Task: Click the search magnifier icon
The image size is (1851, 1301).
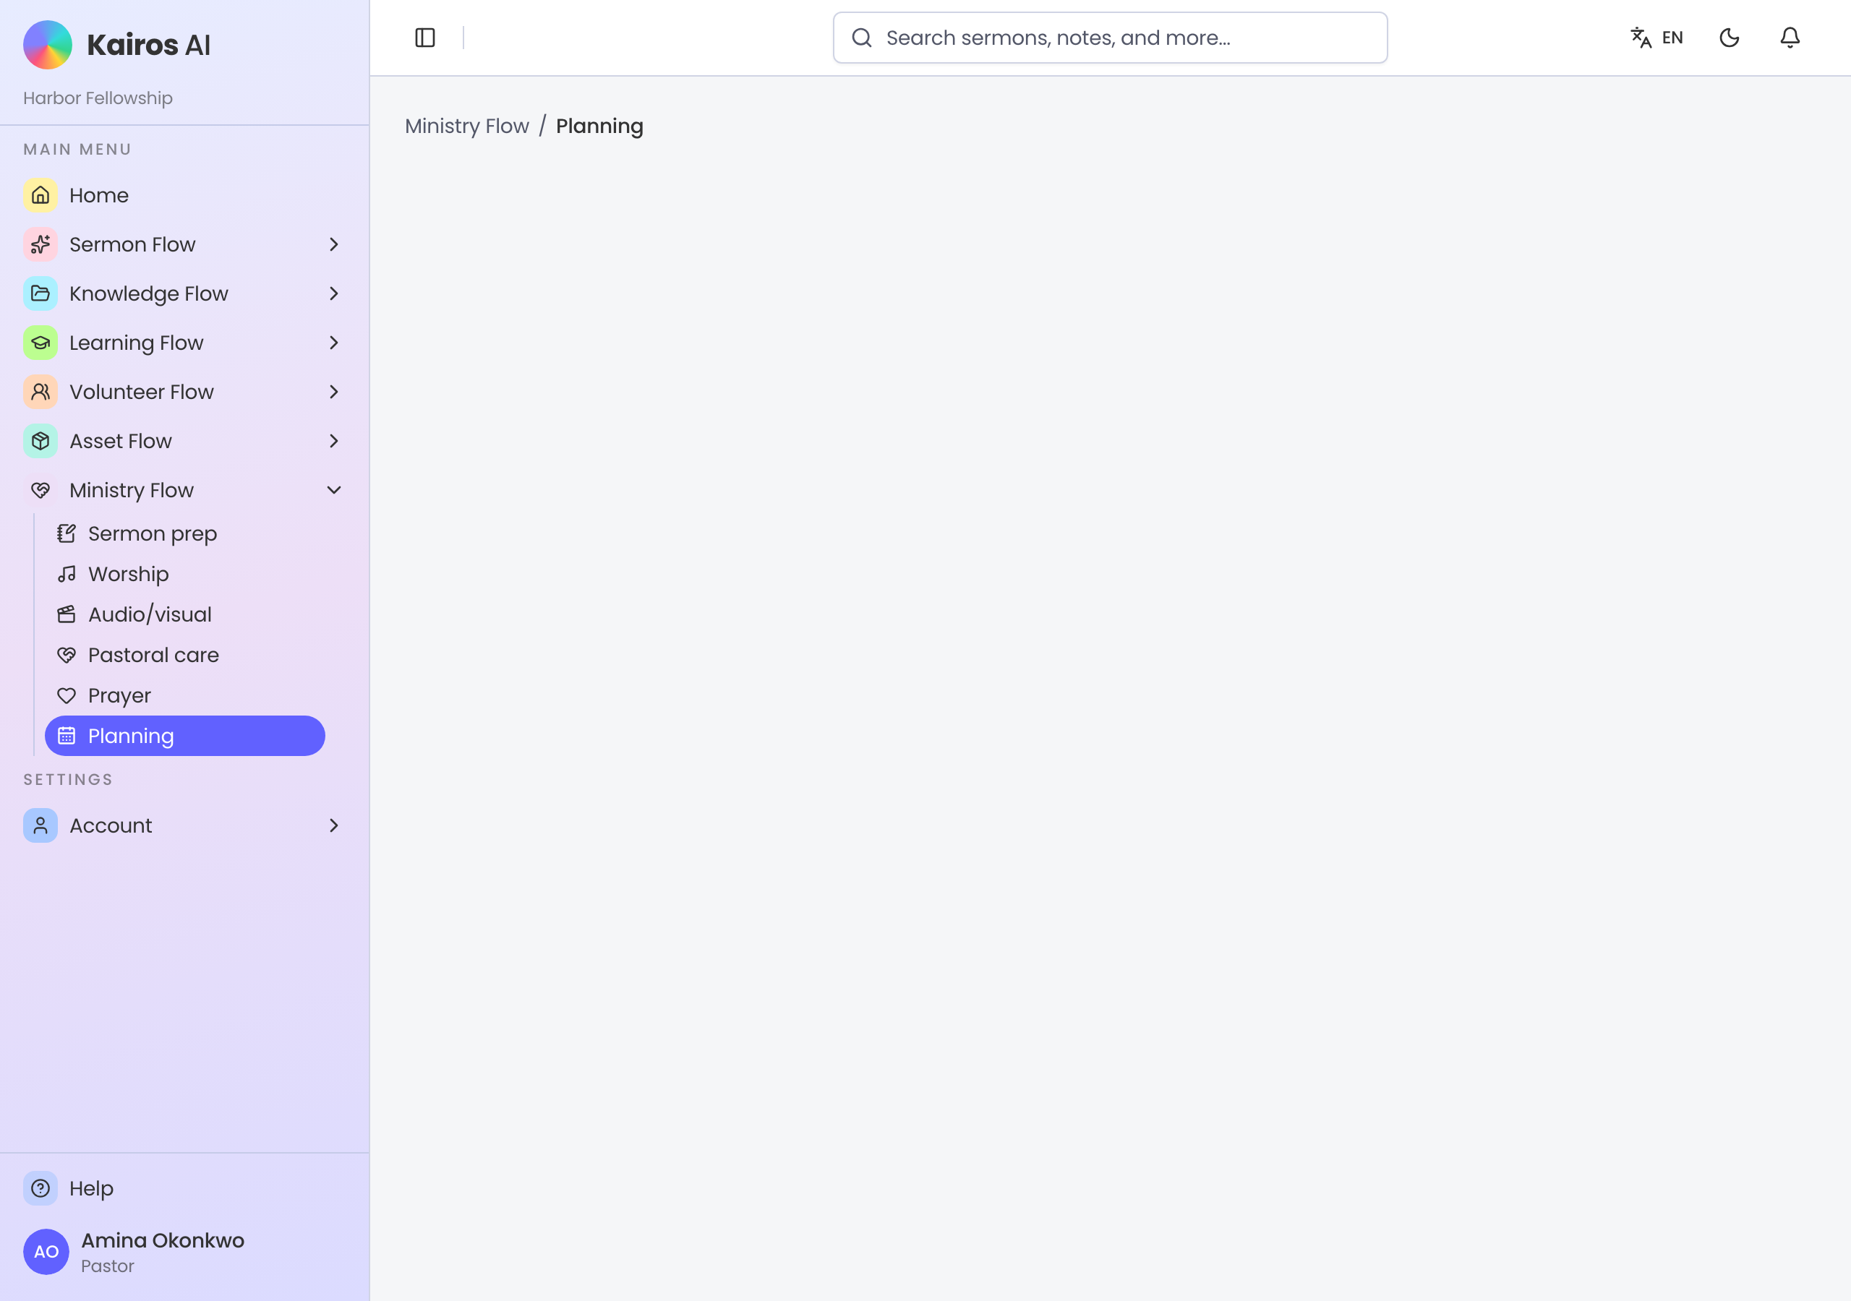Action: (862, 38)
